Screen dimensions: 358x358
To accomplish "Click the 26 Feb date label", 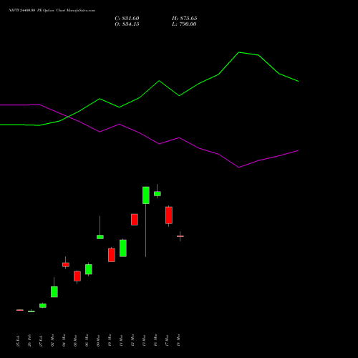I will click(30, 341).
